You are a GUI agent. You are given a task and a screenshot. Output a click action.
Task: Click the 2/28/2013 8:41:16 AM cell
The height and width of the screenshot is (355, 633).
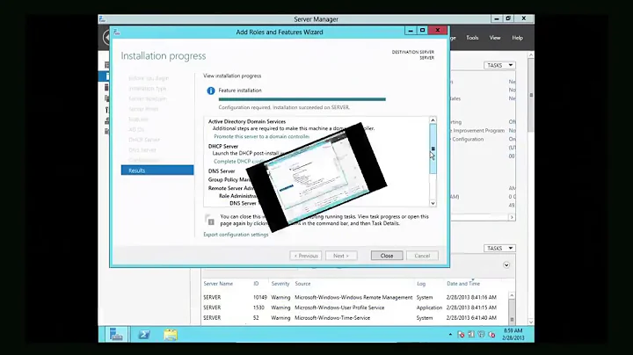pos(471,297)
